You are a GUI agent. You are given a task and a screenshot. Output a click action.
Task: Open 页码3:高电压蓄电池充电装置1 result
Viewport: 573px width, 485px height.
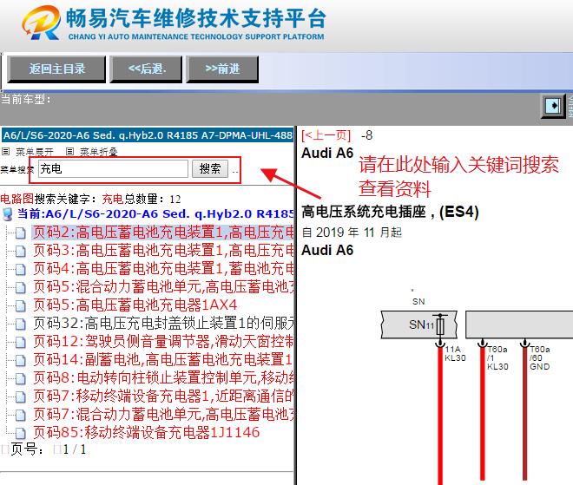pos(163,251)
